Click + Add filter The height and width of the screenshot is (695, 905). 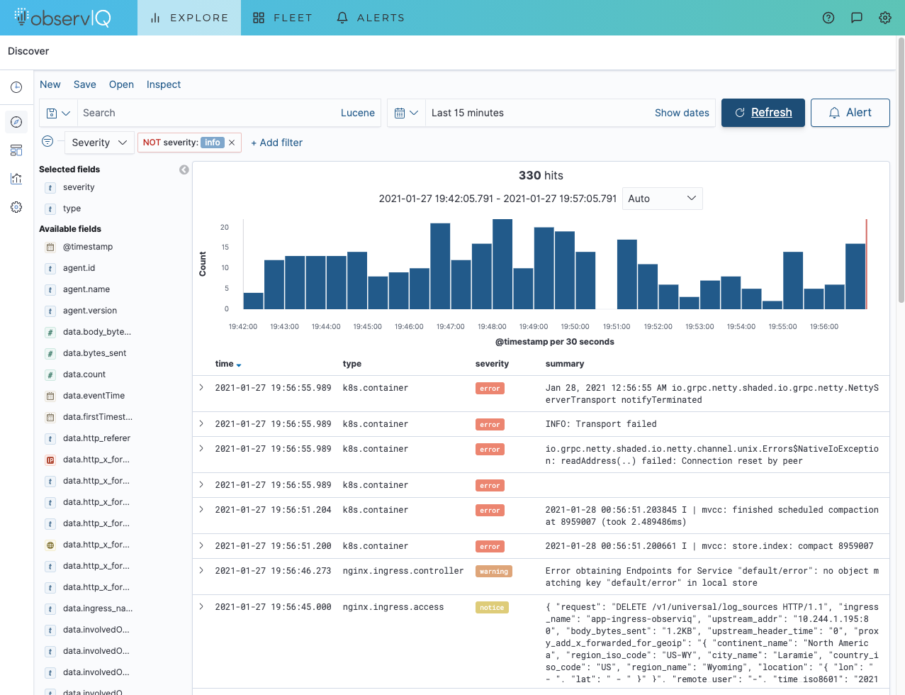276,143
